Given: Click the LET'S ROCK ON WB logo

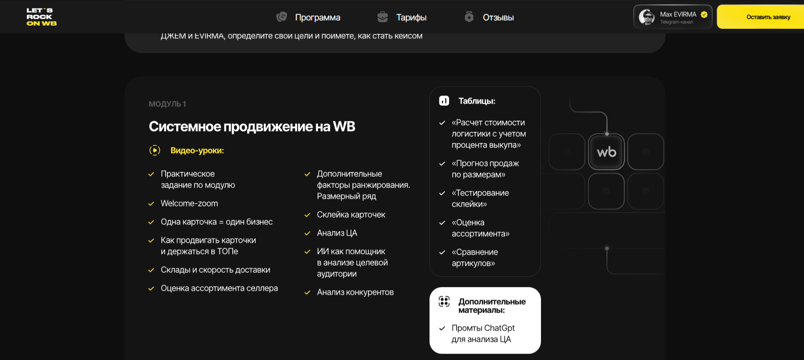Looking at the screenshot, I should pyautogui.click(x=42, y=17).
